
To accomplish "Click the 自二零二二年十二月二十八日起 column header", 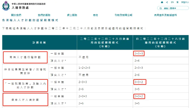I will (161, 43).
